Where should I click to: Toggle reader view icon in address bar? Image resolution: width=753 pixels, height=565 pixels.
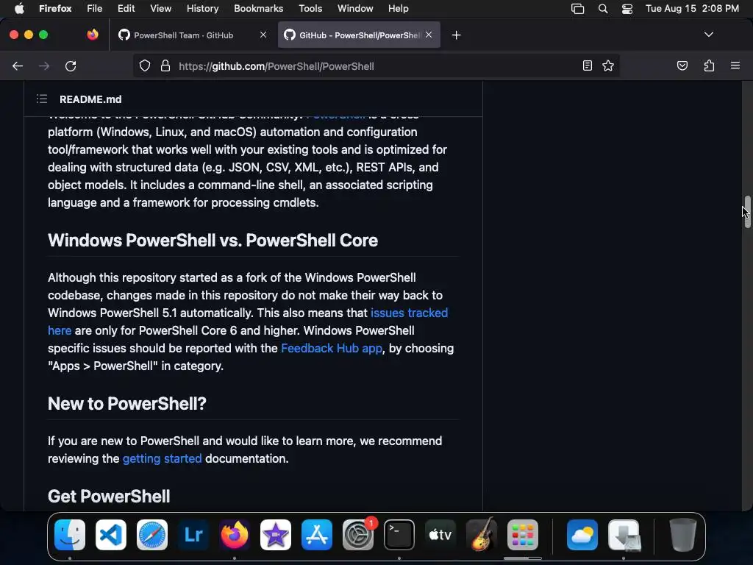point(587,65)
